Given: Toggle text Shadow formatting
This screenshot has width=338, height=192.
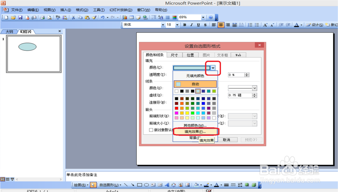Looking at the screenshot, I should pyautogui.click(x=205, y=25).
